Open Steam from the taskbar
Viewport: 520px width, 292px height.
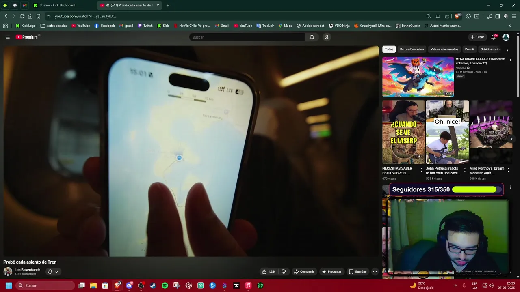[153, 286]
